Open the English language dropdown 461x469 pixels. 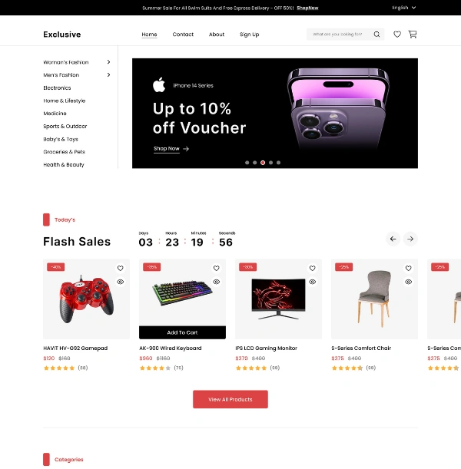click(x=404, y=8)
